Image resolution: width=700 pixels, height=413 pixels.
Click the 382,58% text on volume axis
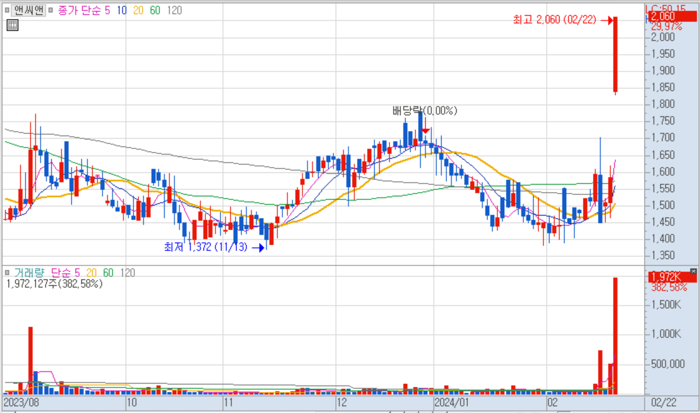click(x=669, y=287)
